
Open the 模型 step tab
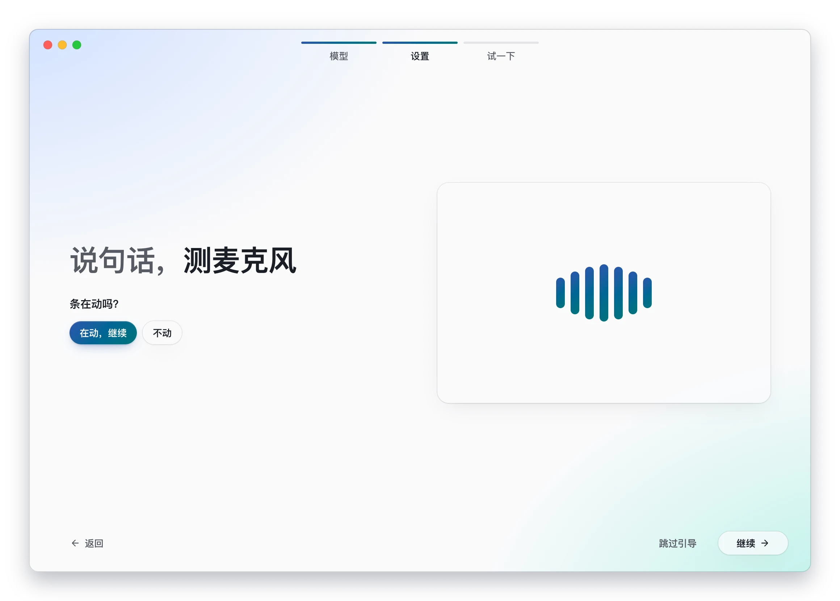(x=339, y=51)
